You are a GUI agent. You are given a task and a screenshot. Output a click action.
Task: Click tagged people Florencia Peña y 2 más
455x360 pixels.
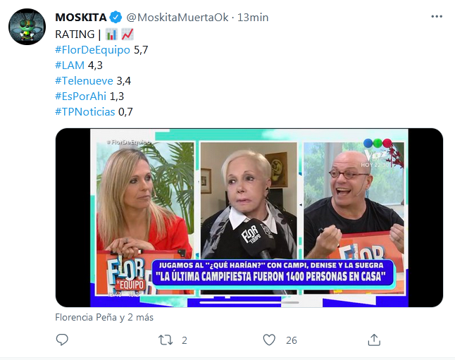104,317
